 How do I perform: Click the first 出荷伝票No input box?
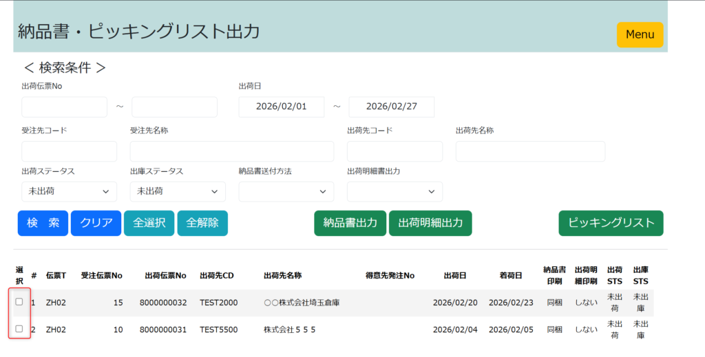(64, 107)
